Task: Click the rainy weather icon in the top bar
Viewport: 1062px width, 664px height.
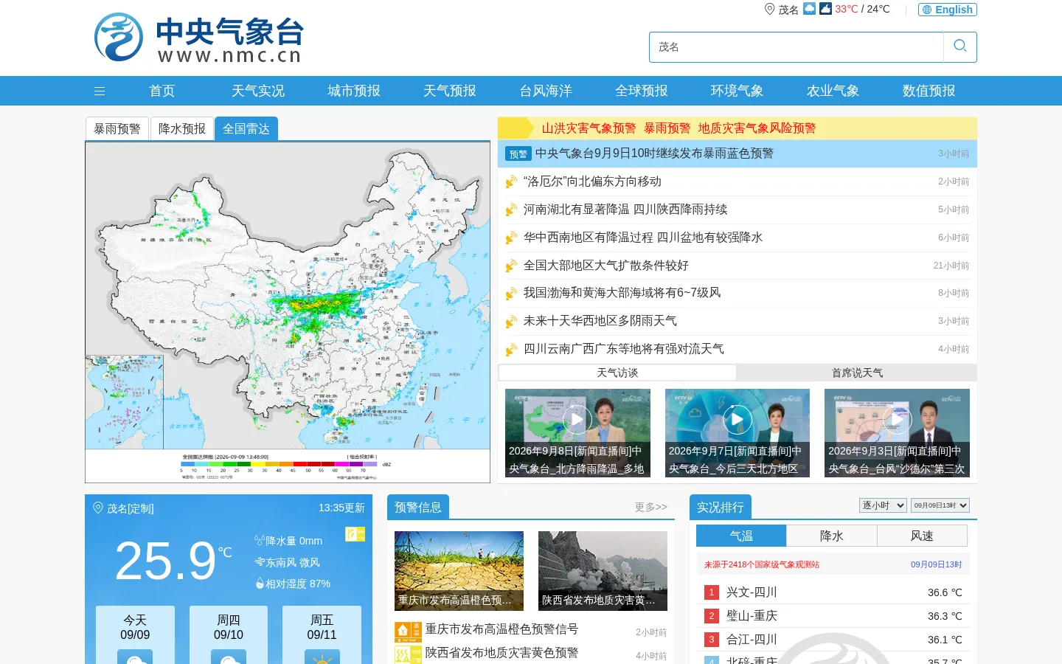Action: (809, 9)
